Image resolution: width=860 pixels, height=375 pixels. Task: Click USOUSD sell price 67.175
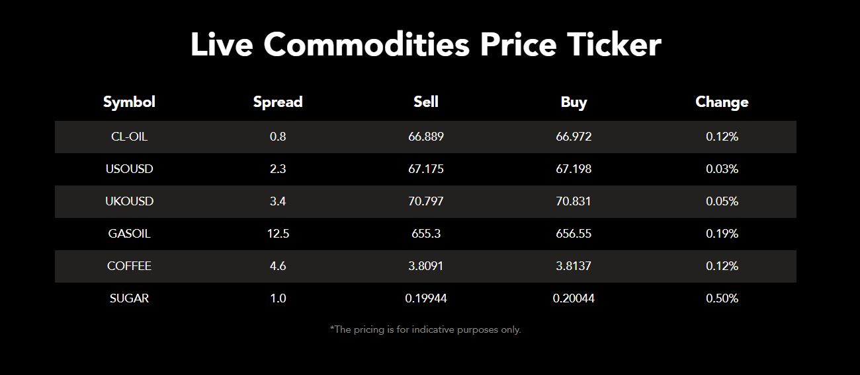point(426,169)
